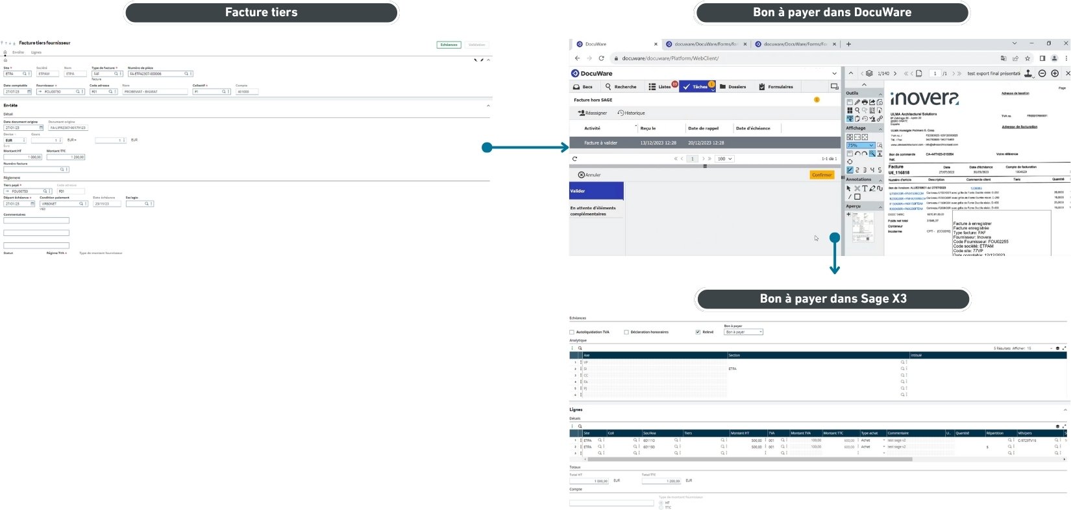The height and width of the screenshot is (510, 1071).
Task: Collapse the Aperçu panel section
Action: [x=880, y=207]
